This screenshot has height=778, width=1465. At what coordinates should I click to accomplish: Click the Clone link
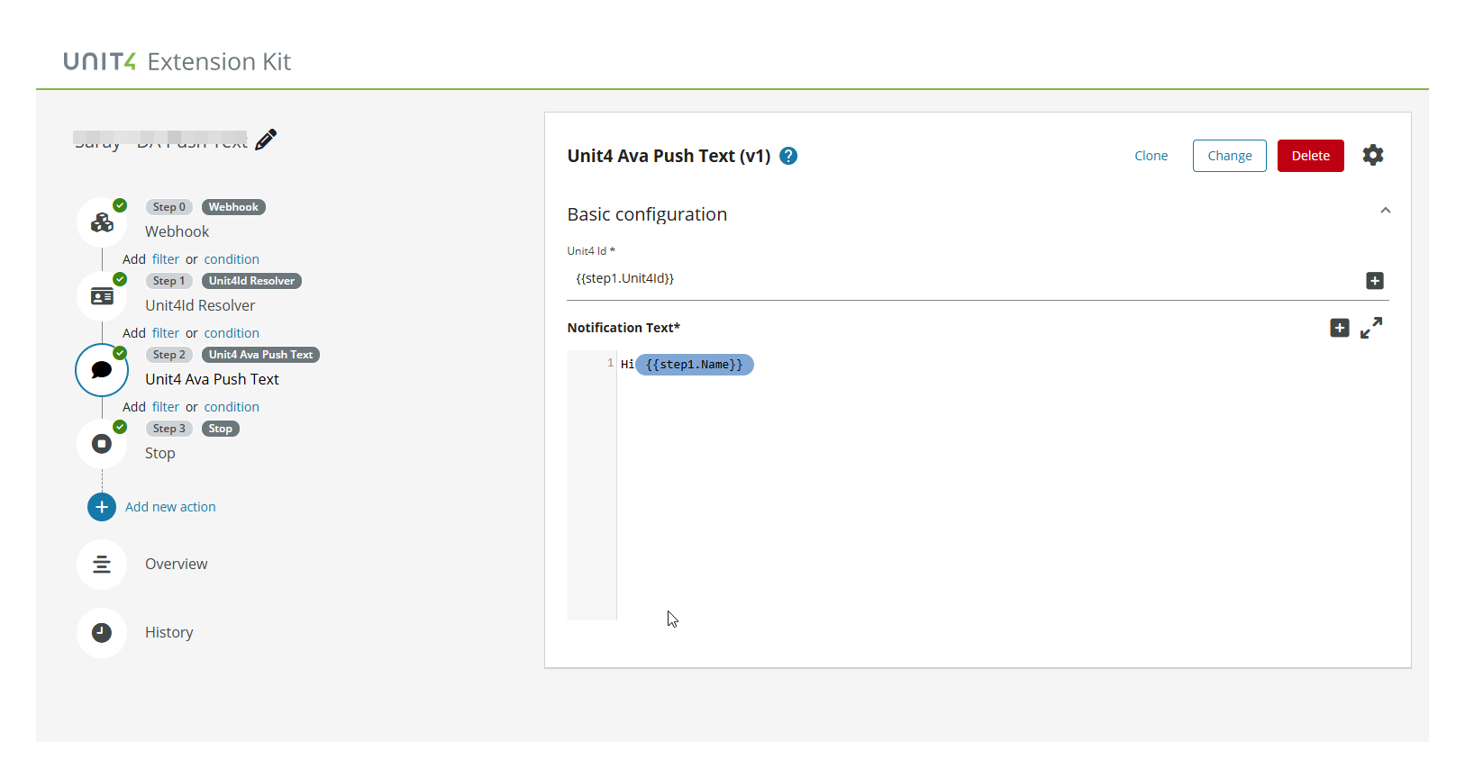tap(1151, 156)
